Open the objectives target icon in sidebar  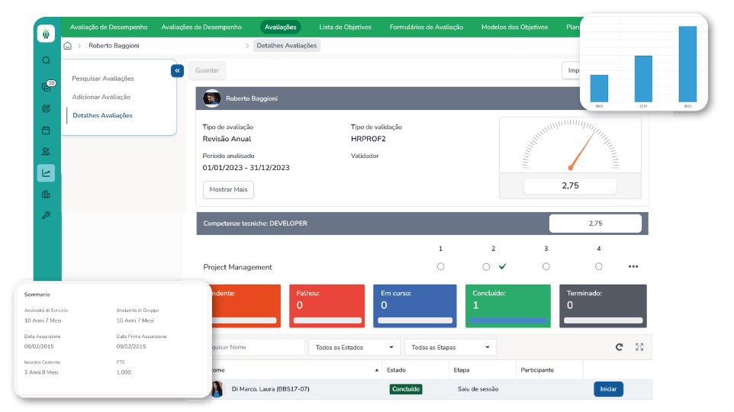[x=46, y=108]
